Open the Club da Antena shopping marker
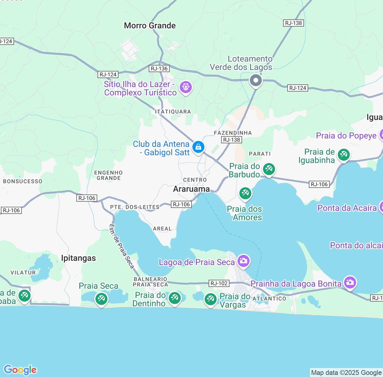Viewport: 383px width, 377px height. pos(198,147)
